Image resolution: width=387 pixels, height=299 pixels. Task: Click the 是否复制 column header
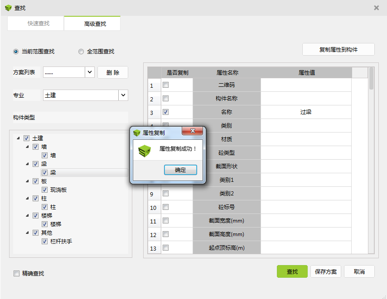177,73
